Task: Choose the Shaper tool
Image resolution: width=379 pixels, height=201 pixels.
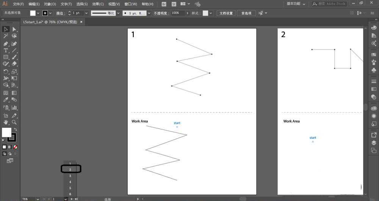Action: 6,64
